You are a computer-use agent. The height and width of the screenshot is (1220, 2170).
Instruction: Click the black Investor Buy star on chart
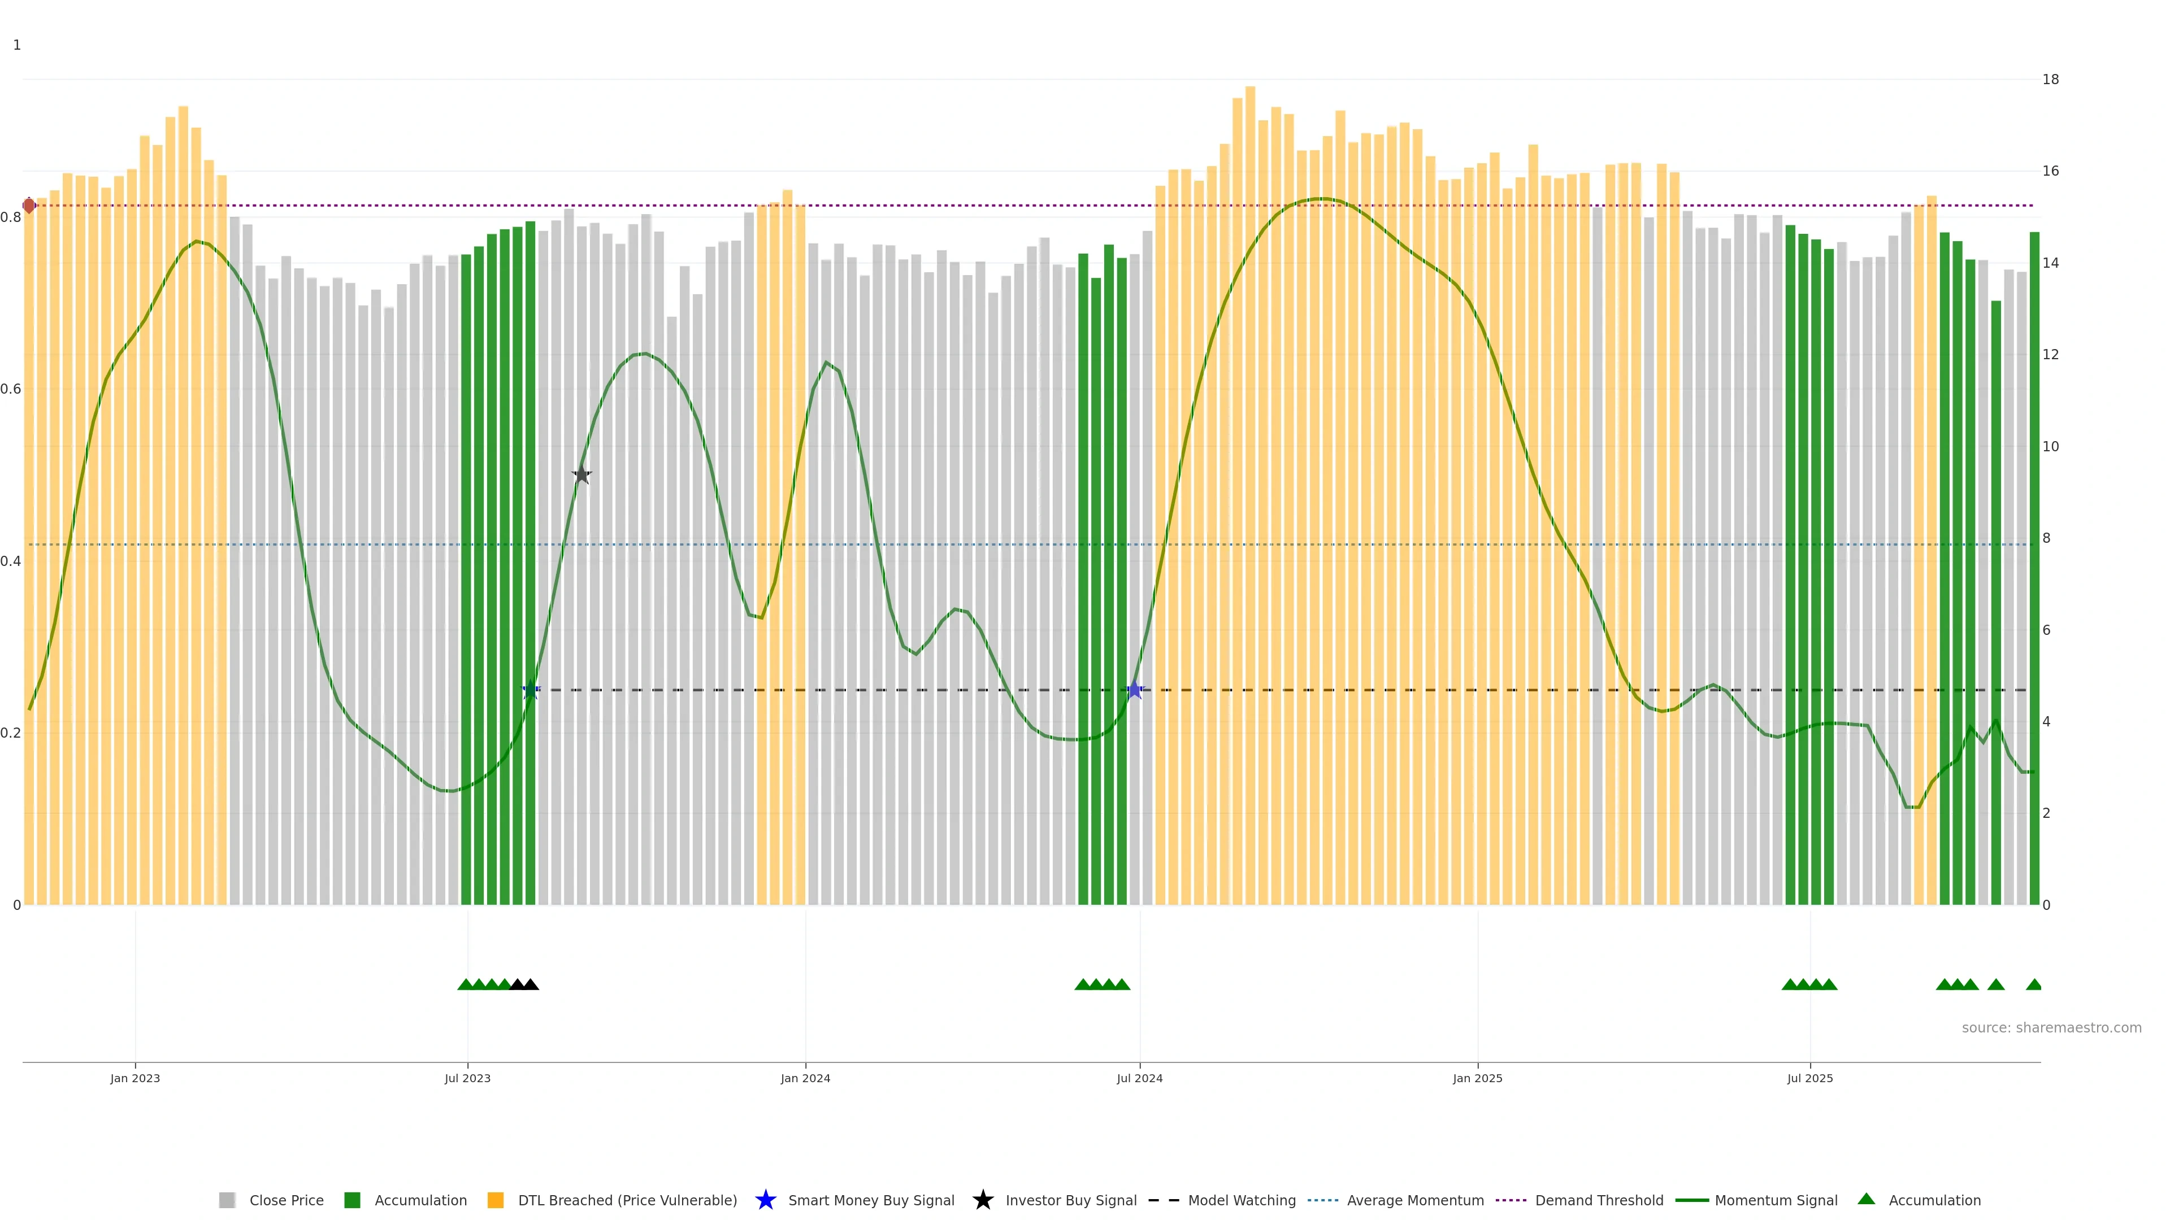(x=581, y=475)
